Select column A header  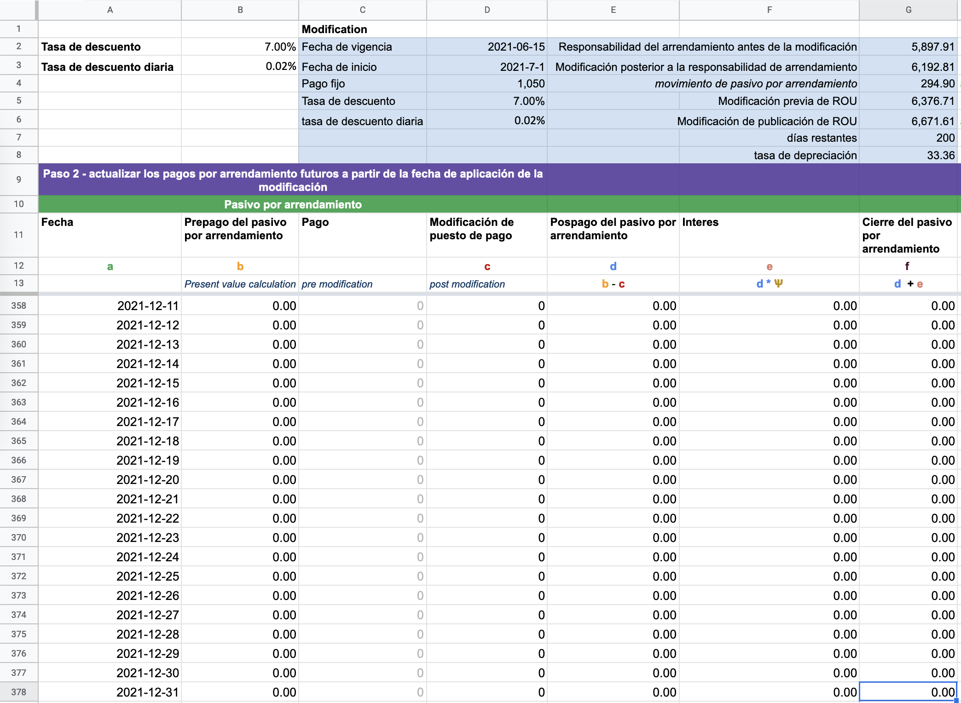pyautogui.click(x=110, y=10)
